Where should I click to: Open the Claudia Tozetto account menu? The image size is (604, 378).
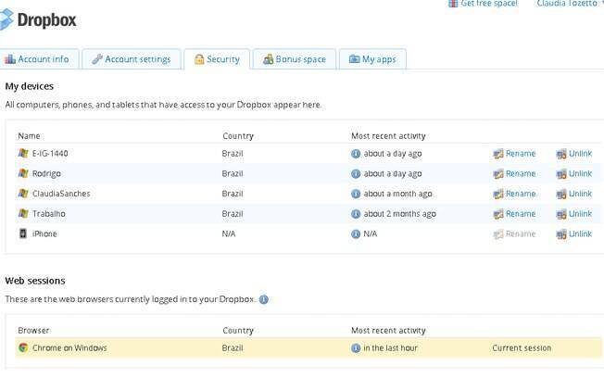coord(568,4)
